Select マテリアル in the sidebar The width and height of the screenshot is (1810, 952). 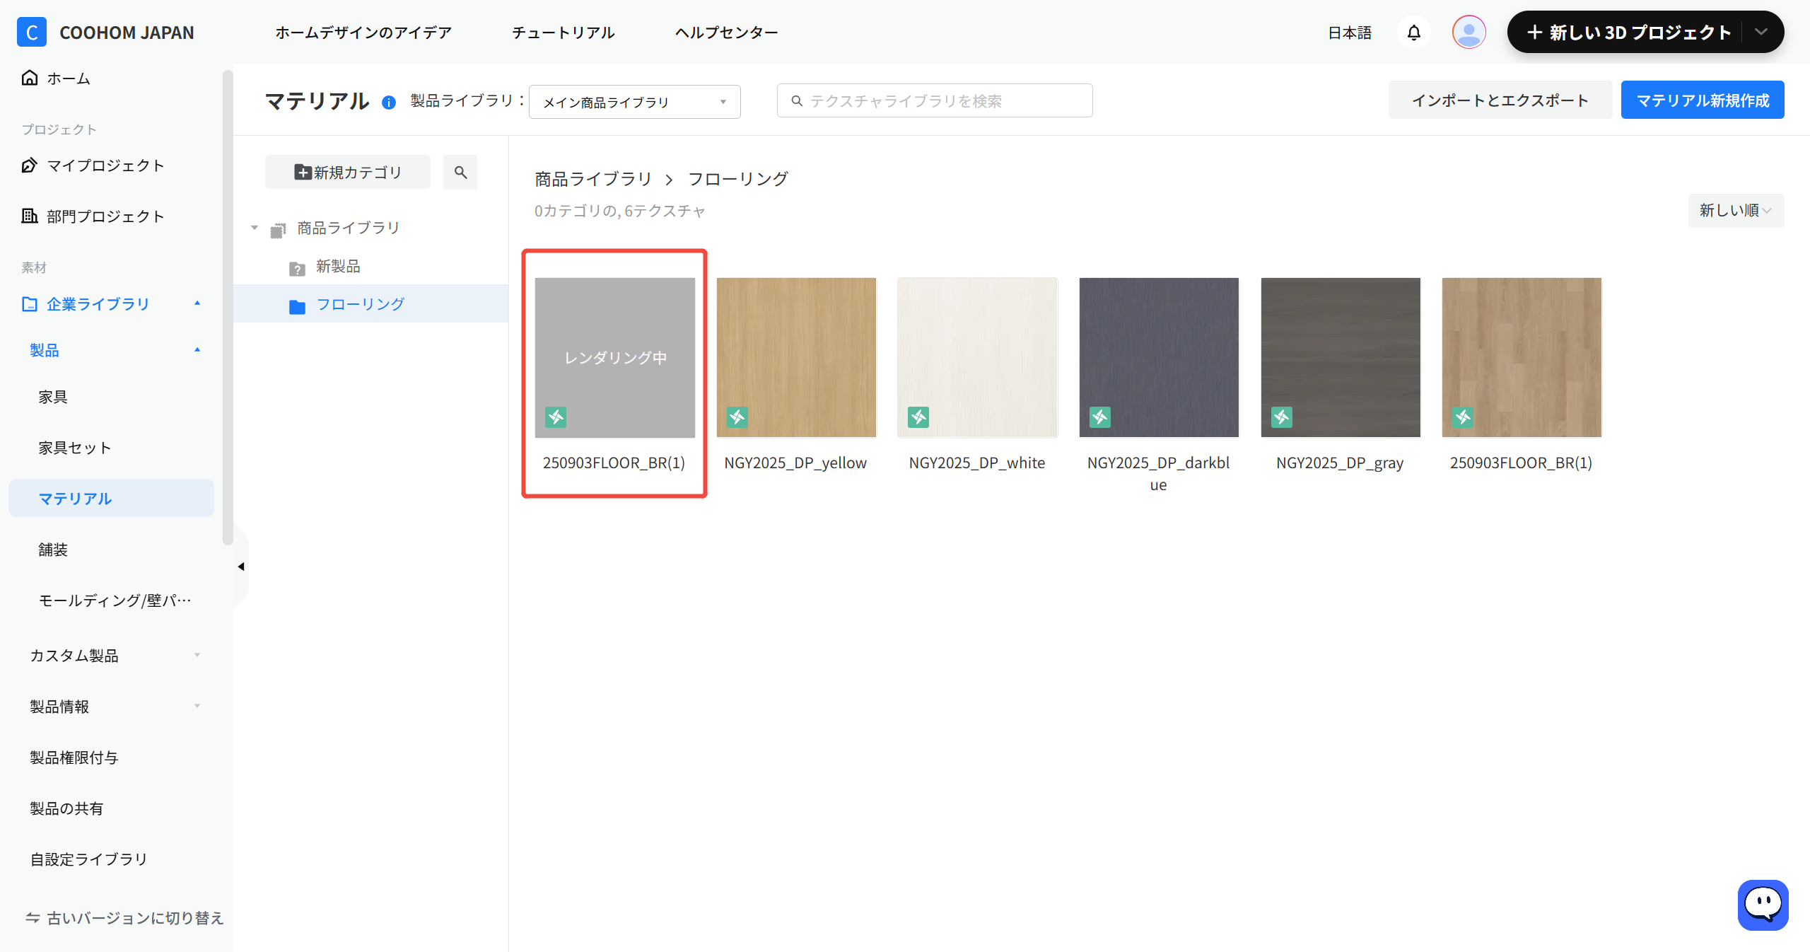pos(111,498)
